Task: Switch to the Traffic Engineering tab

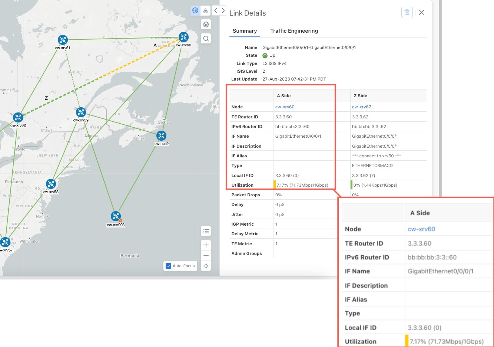Action: (294, 31)
